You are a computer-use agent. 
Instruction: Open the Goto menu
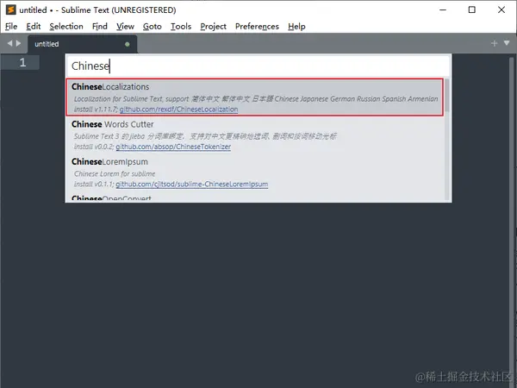coord(152,27)
